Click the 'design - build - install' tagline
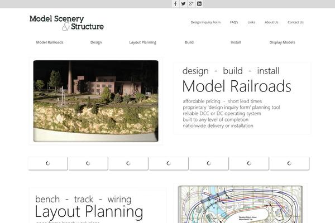335x223 pixels. pos(231,71)
